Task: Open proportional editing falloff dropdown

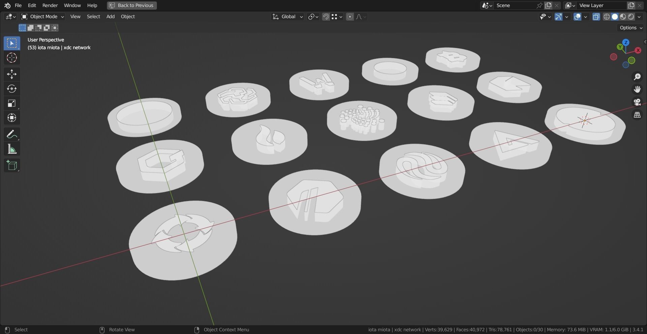Action: [361, 17]
